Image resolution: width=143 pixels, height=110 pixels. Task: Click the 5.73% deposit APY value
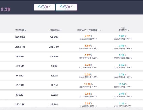point(88,65)
